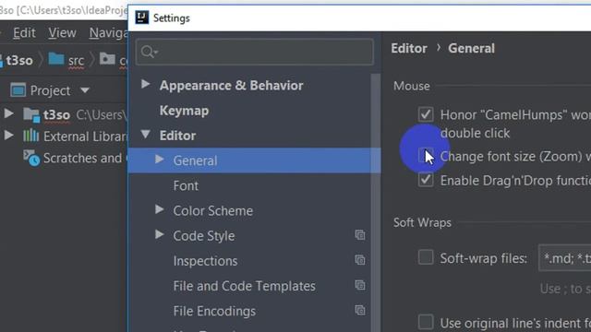Screen dimensions: 591x332
Task: Select the Font settings page
Action: point(186,185)
